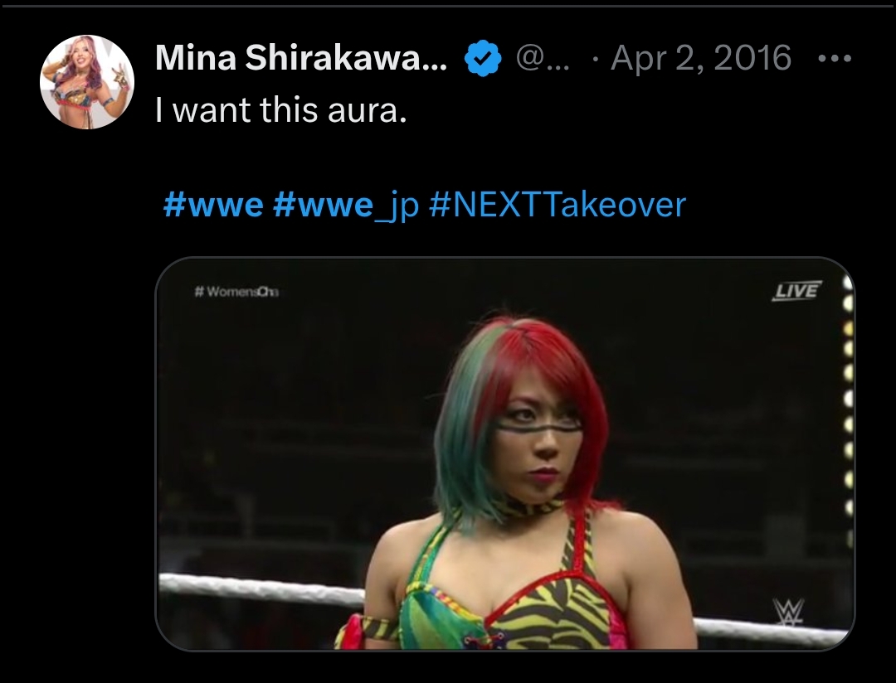
Task: Click the blue verified checkmark badge
Action: pos(483,58)
